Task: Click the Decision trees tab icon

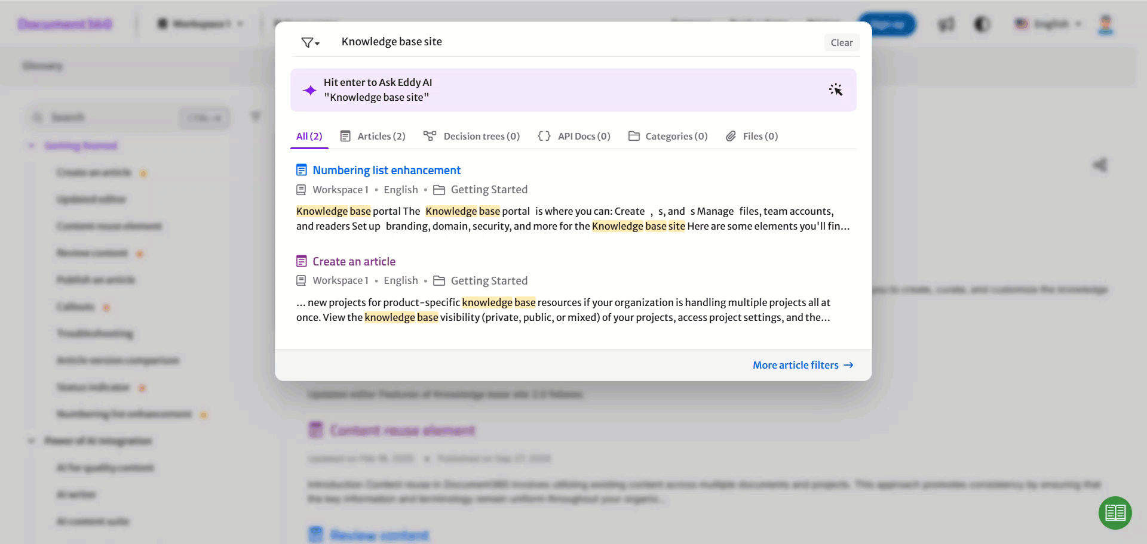Action: pyautogui.click(x=430, y=136)
